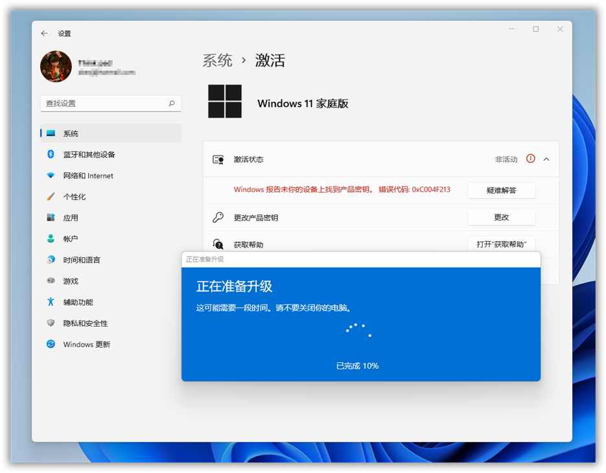Collapse the 激活状态 section chevron
The image size is (606, 473).
coord(546,159)
